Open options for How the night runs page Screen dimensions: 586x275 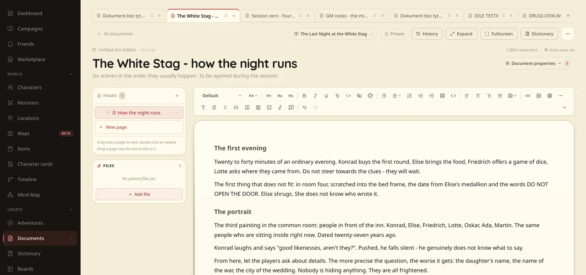pos(177,113)
